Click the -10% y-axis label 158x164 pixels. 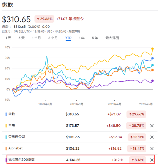(7, 100)
